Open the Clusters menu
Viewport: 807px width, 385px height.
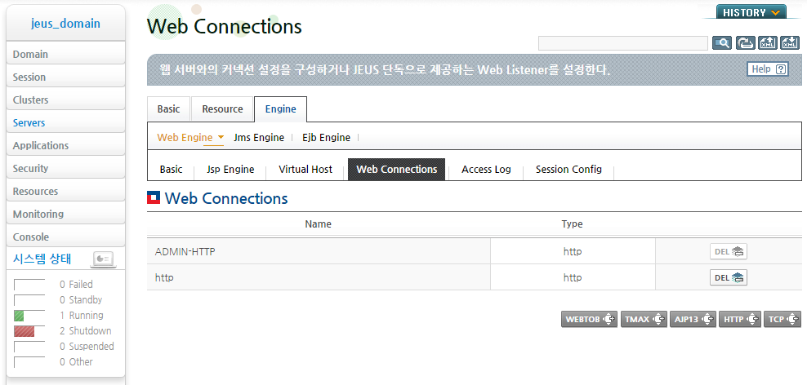[65, 100]
